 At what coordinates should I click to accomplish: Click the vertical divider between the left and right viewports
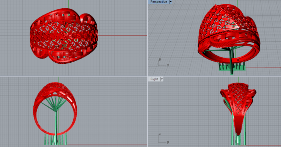coord(148,73)
